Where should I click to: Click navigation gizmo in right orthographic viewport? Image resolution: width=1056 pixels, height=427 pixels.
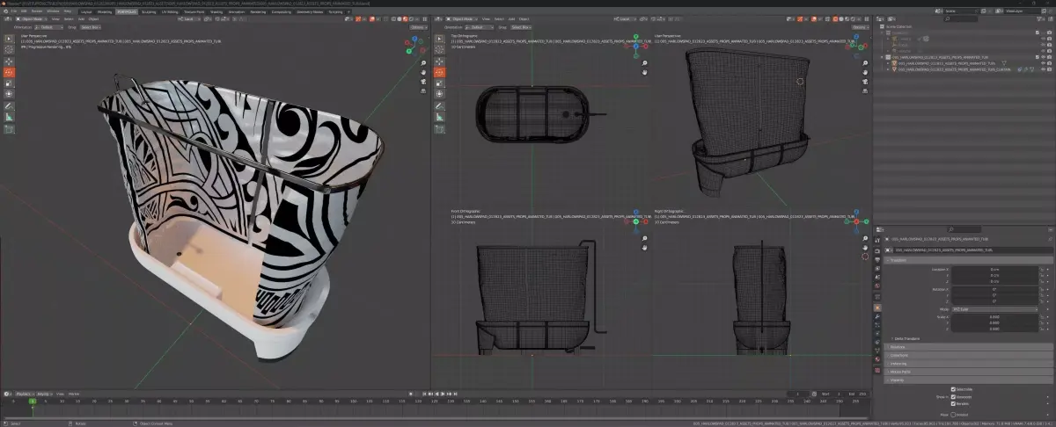tap(856, 221)
